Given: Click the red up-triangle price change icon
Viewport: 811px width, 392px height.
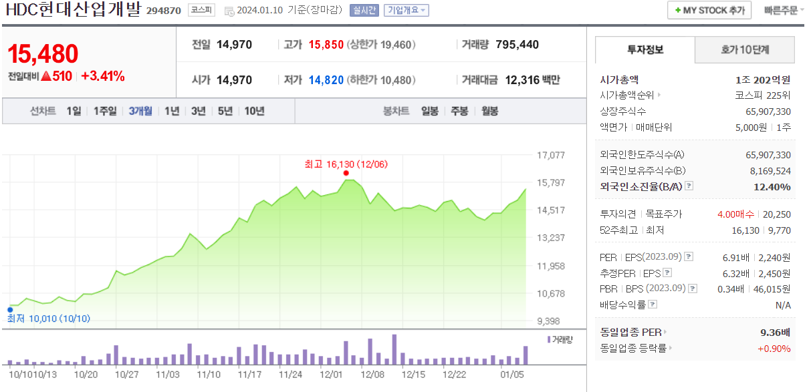Looking at the screenshot, I should tap(46, 76).
